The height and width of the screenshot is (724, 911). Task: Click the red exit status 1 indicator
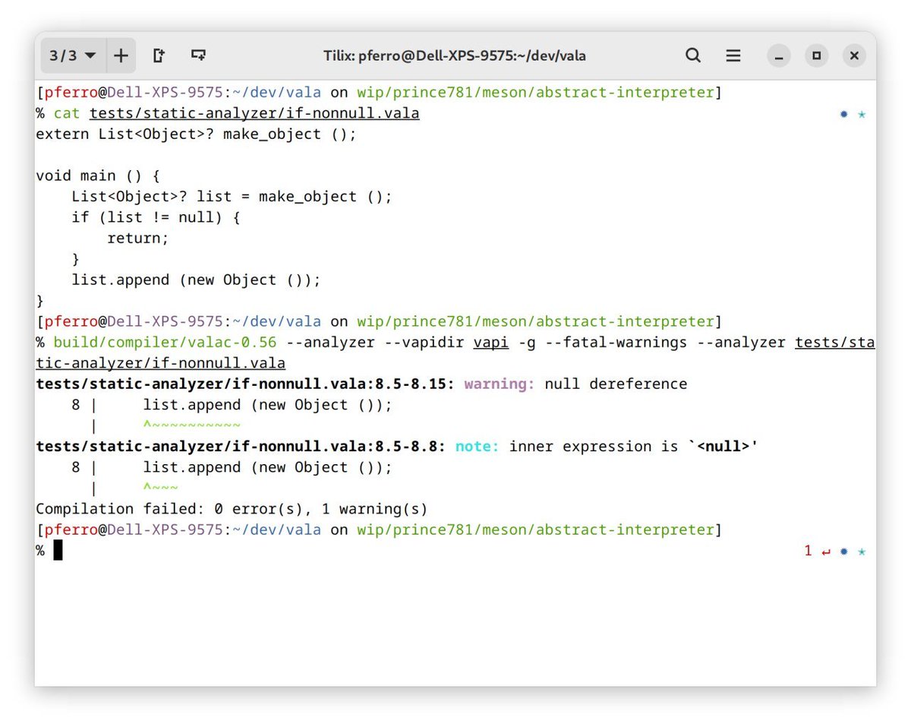point(808,551)
